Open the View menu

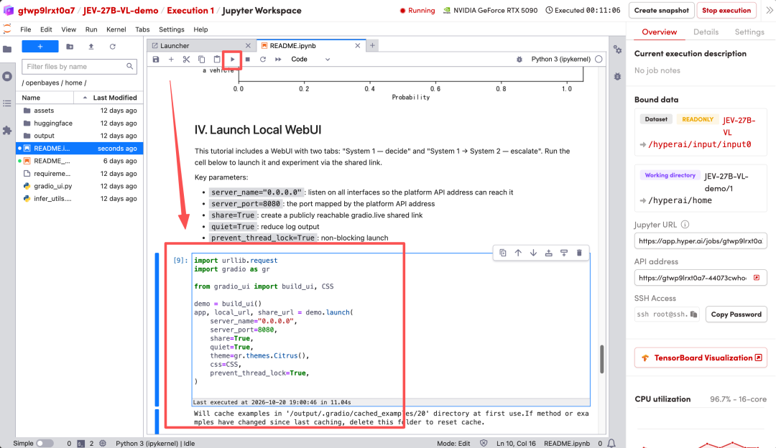(68, 29)
